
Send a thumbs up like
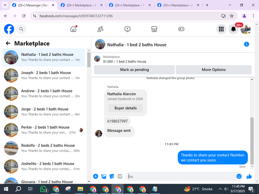(249, 176)
